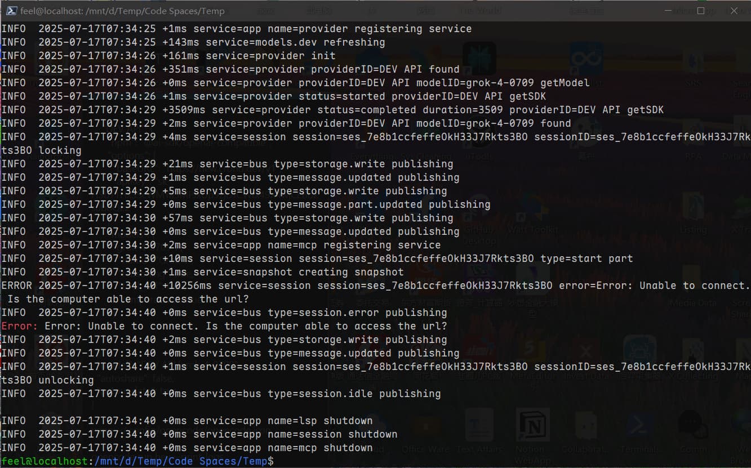751x468 pixels.
Task: Click 'status=started' in the getSDK line
Action: pyautogui.click(x=345, y=96)
